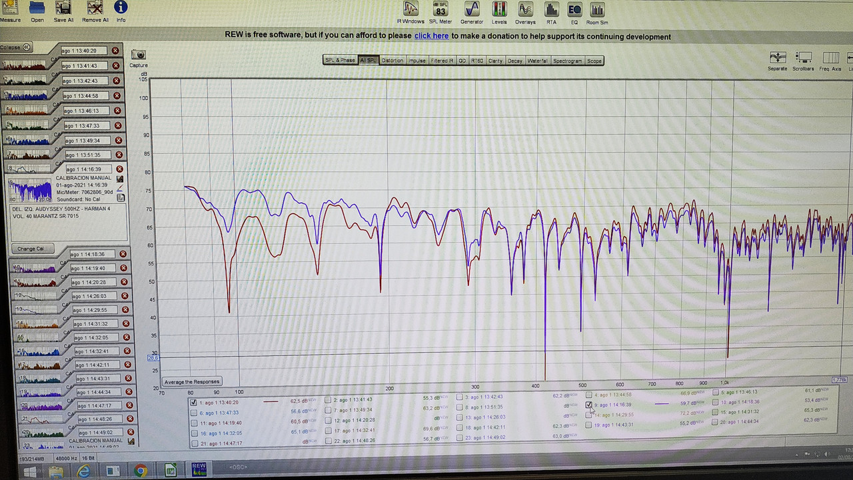Uncheck trace 9: ago 1 14:16:39
Image resolution: width=853 pixels, height=480 pixels.
(x=588, y=405)
